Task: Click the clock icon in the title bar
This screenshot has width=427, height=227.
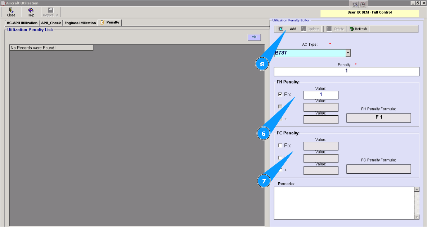Action: pyautogui.click(x=363, y=5)
